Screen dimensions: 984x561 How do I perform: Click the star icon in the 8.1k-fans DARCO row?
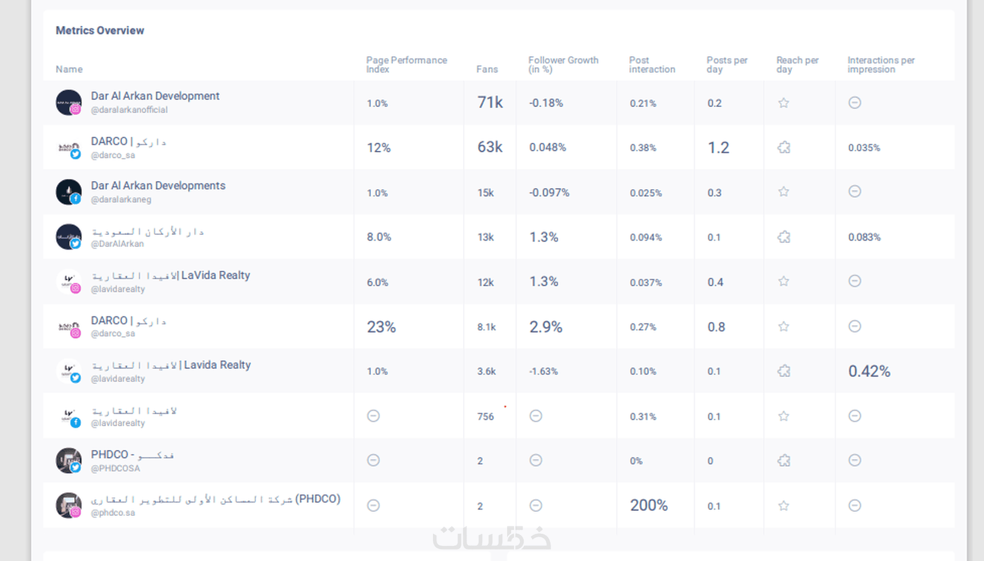point(783,327)
